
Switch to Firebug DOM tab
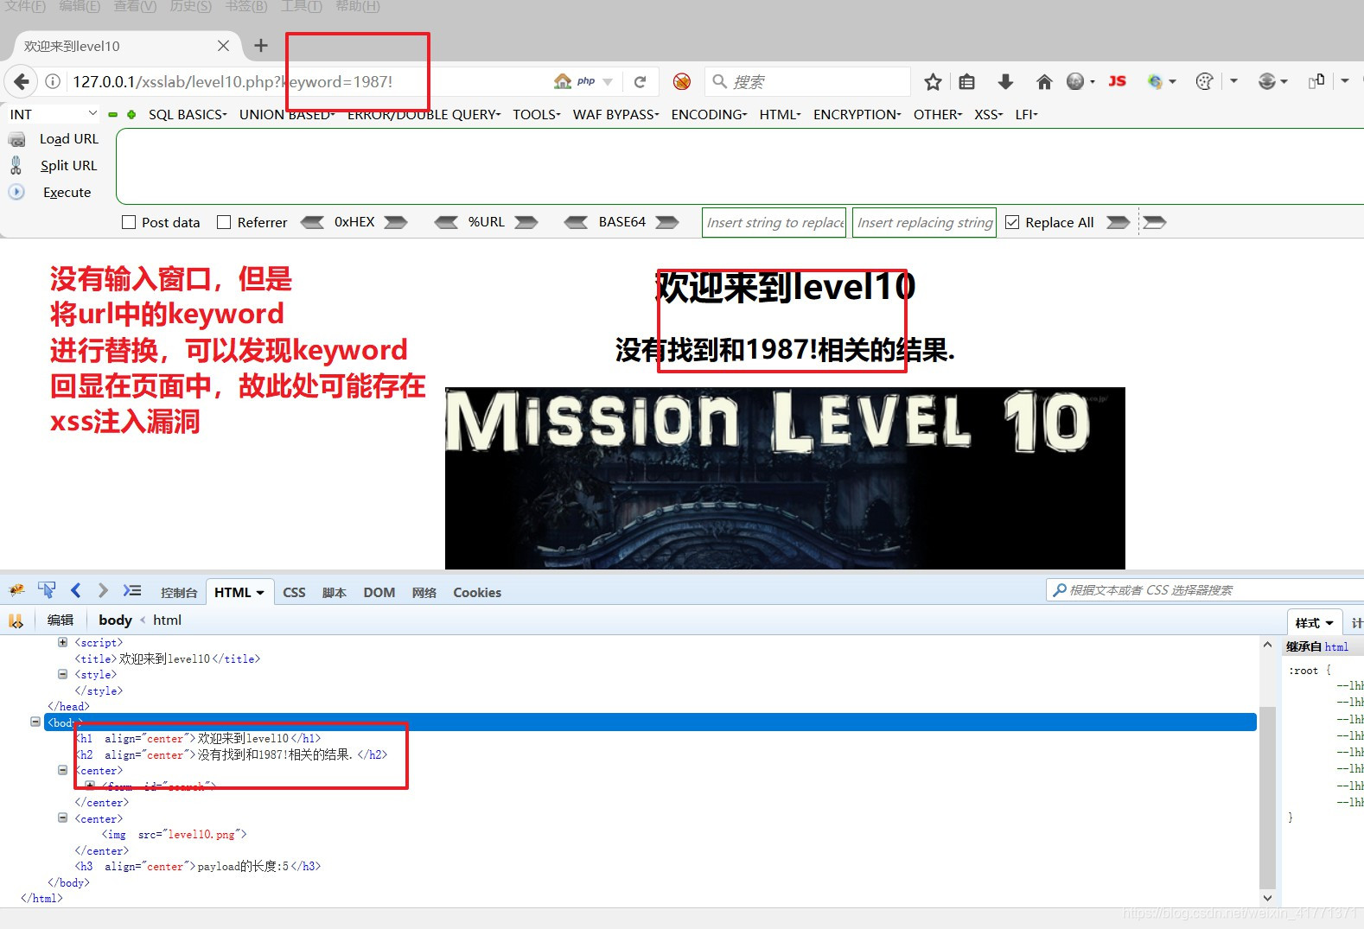[379, 593]
